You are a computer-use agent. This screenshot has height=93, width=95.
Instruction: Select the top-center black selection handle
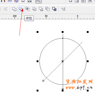pos(62,32)
